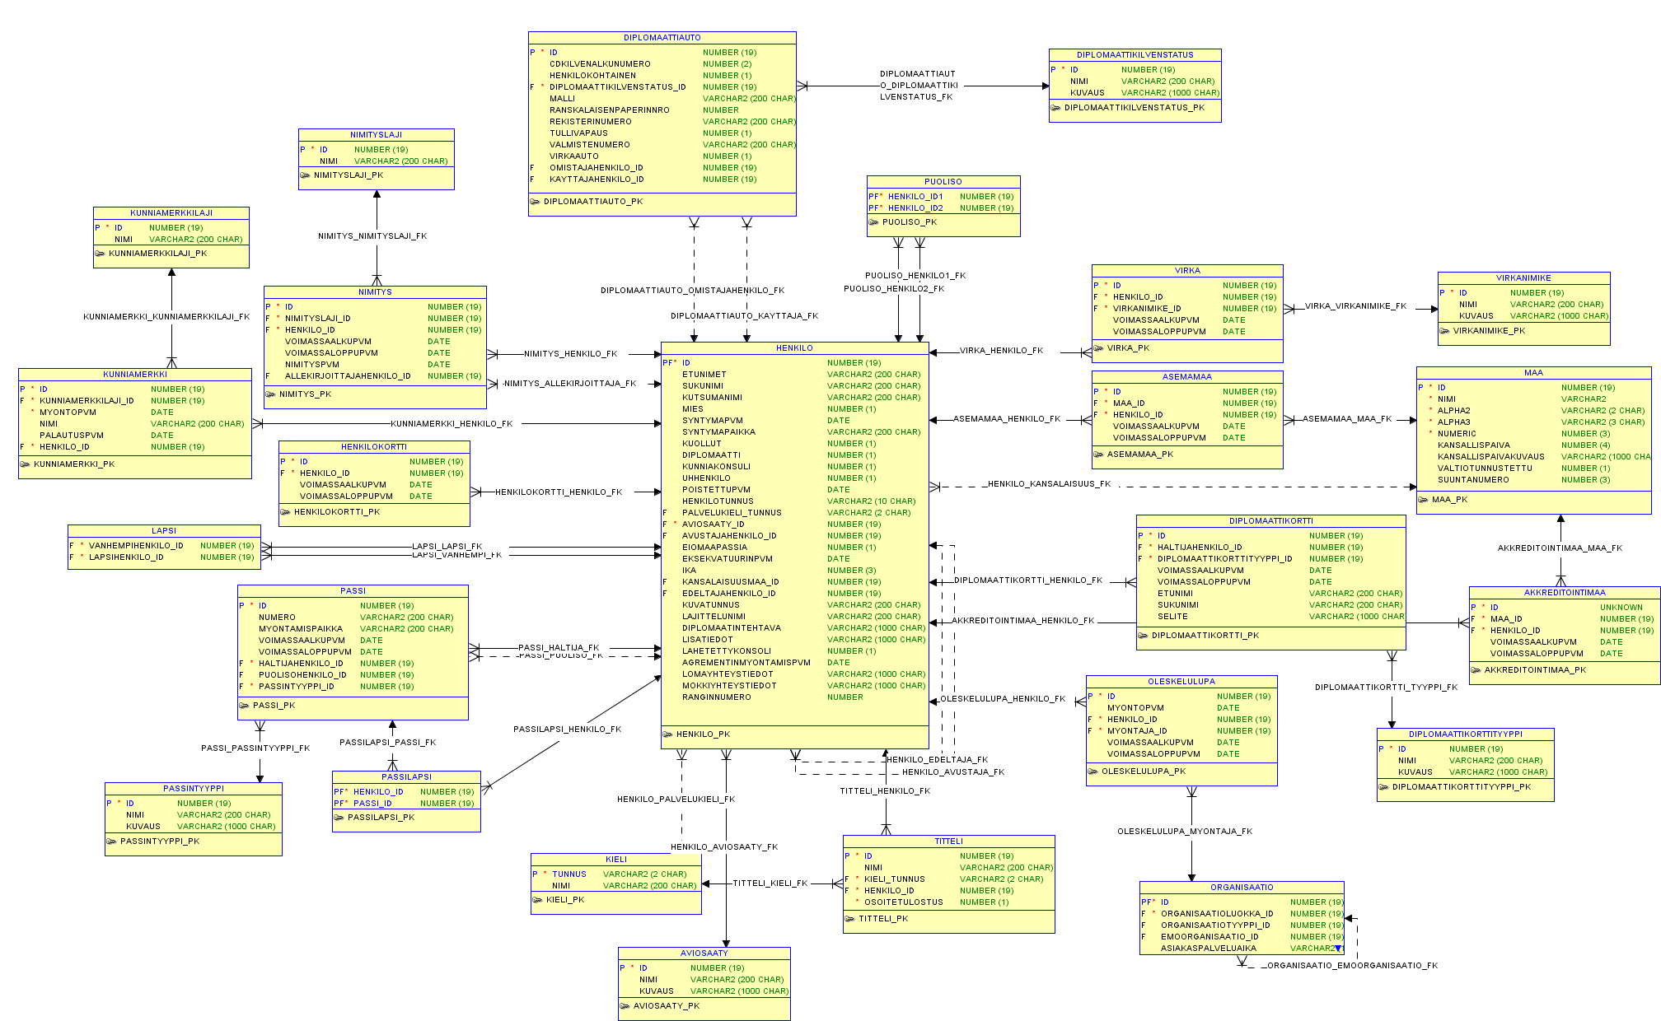
Task: Click the key icon beside VIRKANIMIKE_PK
Action: click(x=1444, y=331)
